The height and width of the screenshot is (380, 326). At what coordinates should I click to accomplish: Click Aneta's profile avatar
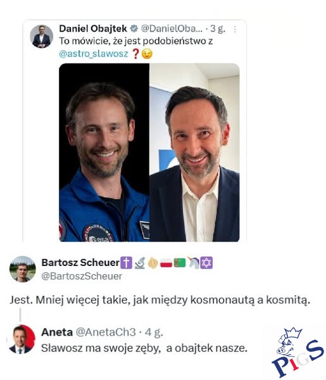coord(22,339)
